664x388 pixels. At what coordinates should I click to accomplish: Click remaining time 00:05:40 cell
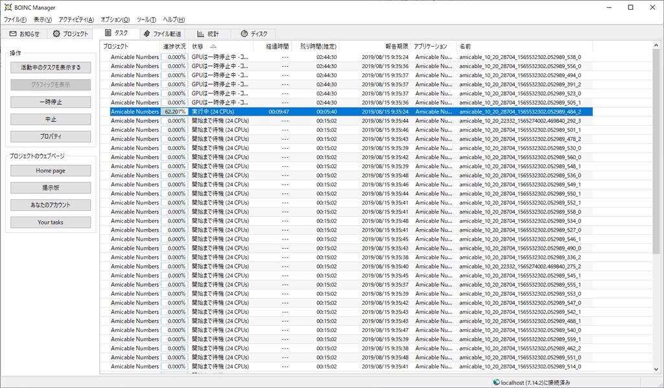click(x=327, y=112)
